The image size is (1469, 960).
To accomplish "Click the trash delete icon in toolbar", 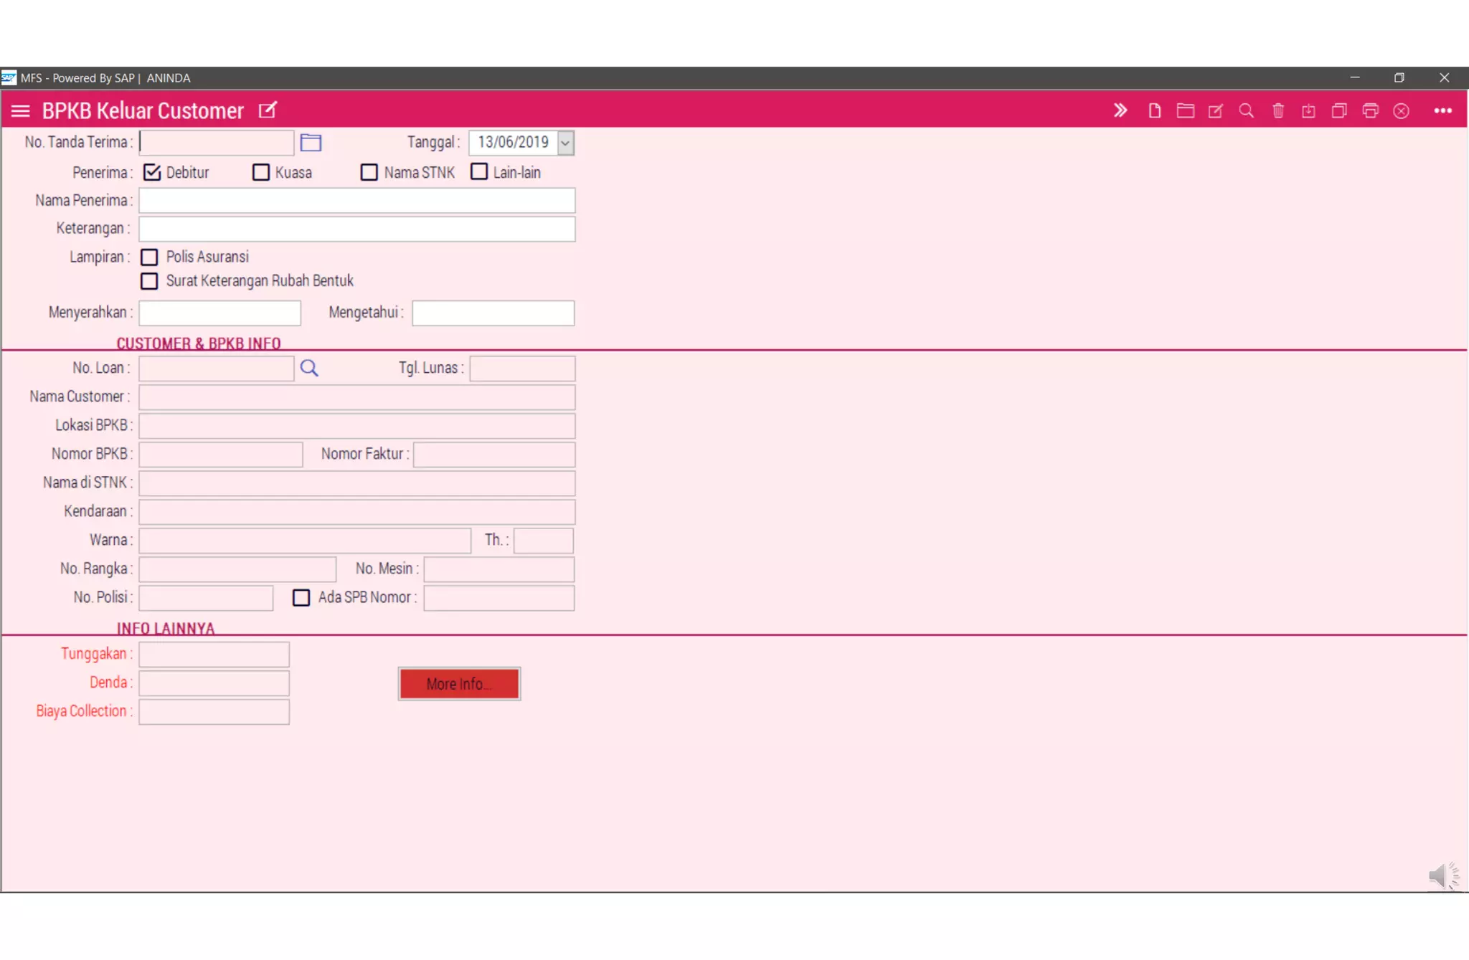I will click(x=1277, y=110).
